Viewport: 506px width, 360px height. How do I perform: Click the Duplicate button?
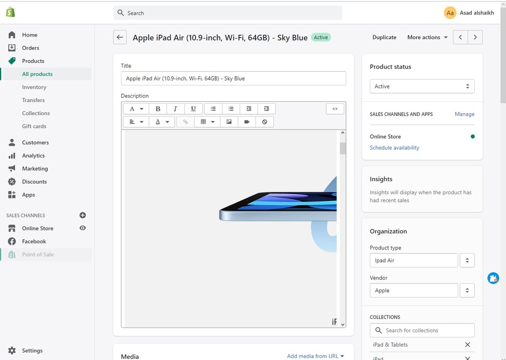point(384,38)
